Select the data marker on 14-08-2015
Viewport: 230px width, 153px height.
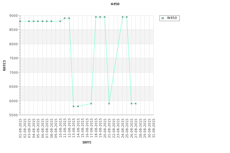(x=78, y=106)
